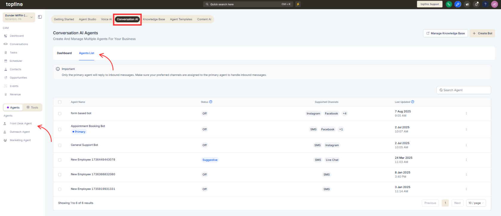Go to Revenue in the sidebar
This screenshot has width=501, height=216.
15,94
